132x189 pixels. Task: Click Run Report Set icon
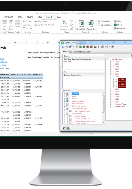[91, 23]
